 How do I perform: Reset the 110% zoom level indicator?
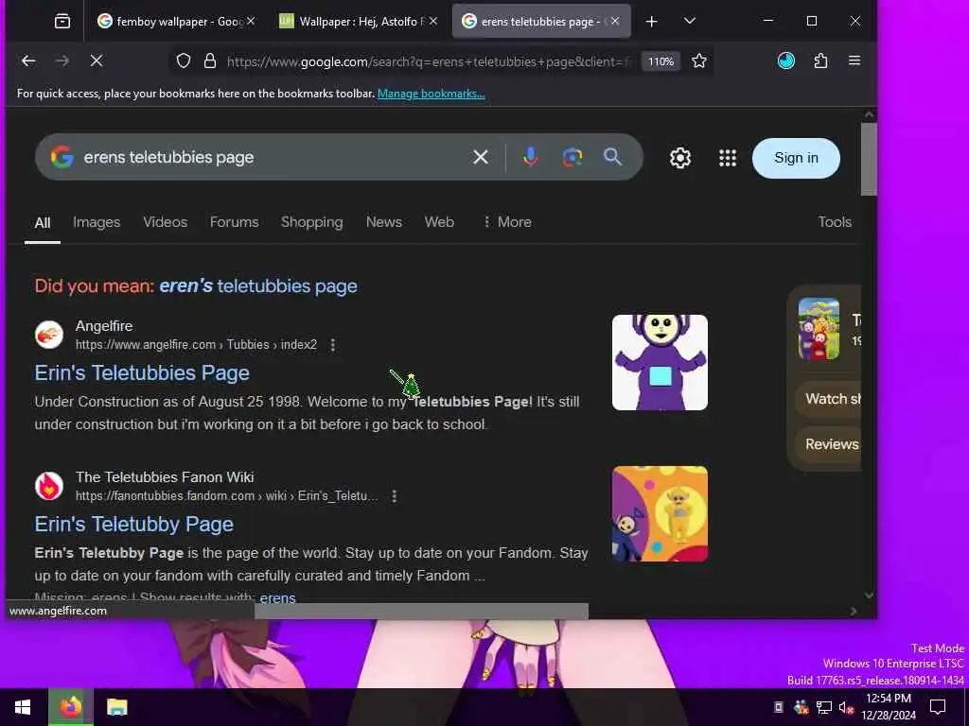coord(661,61)
